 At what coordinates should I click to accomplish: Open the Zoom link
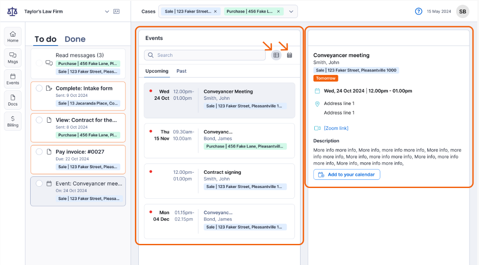[x=336, y=128]
